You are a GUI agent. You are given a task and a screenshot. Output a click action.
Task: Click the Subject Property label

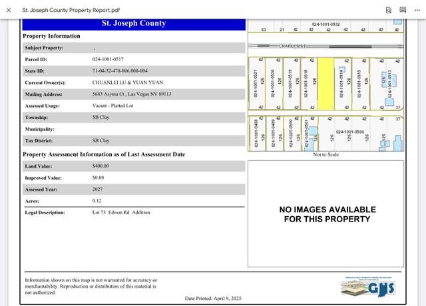pyautogui.click(x=44, y=48)
